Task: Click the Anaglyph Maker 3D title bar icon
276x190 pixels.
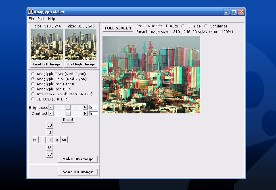Action: 30,11
